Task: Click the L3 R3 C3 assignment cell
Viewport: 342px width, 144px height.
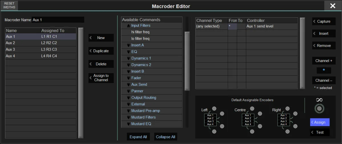Action: point(58,50)
